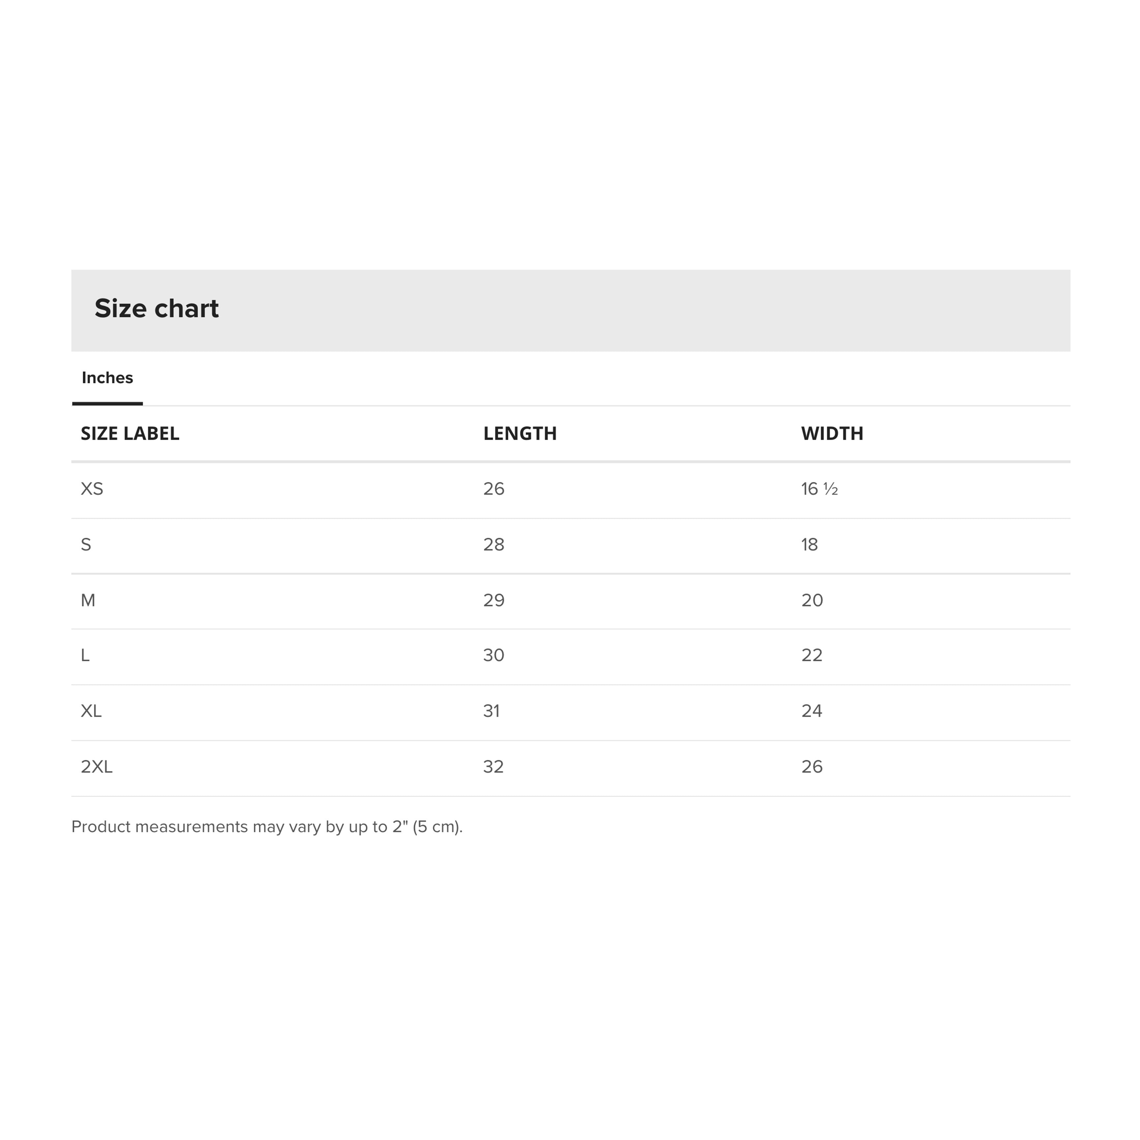This screenshot has width=1140, height=1140.
Task: Select the L size row label
Action: click(85, 655)
